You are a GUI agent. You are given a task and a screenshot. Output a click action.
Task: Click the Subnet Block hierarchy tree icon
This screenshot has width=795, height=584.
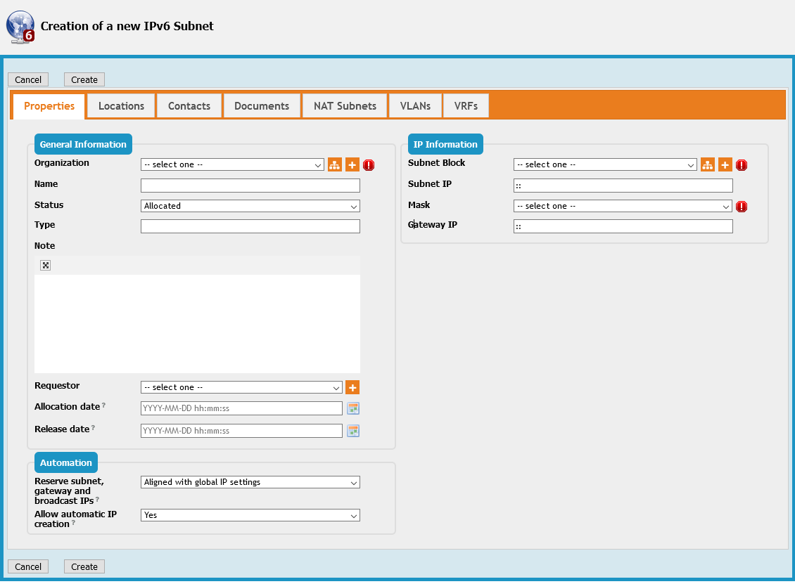click(x=707, y=165)
